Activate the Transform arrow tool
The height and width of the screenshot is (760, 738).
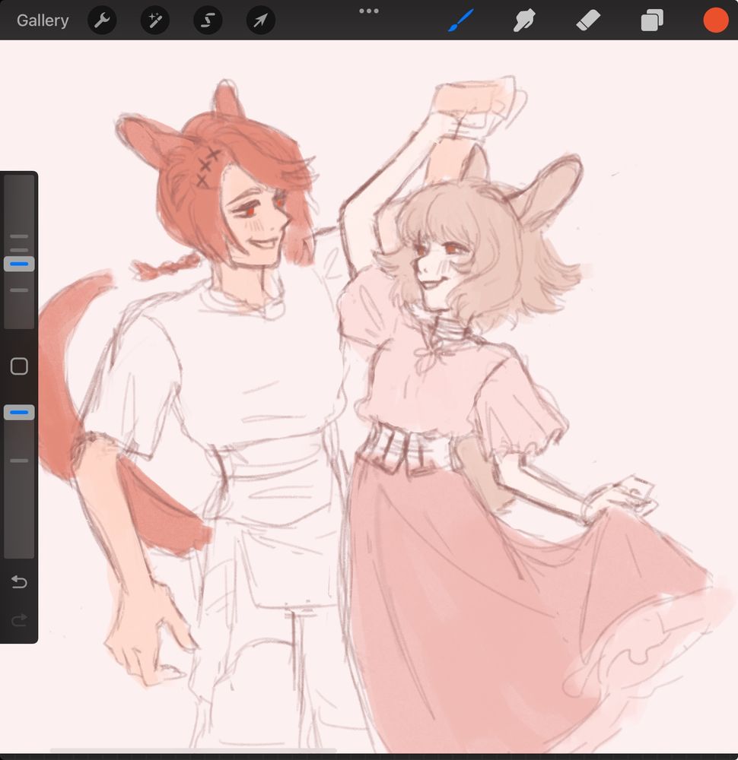coord(261,21)
